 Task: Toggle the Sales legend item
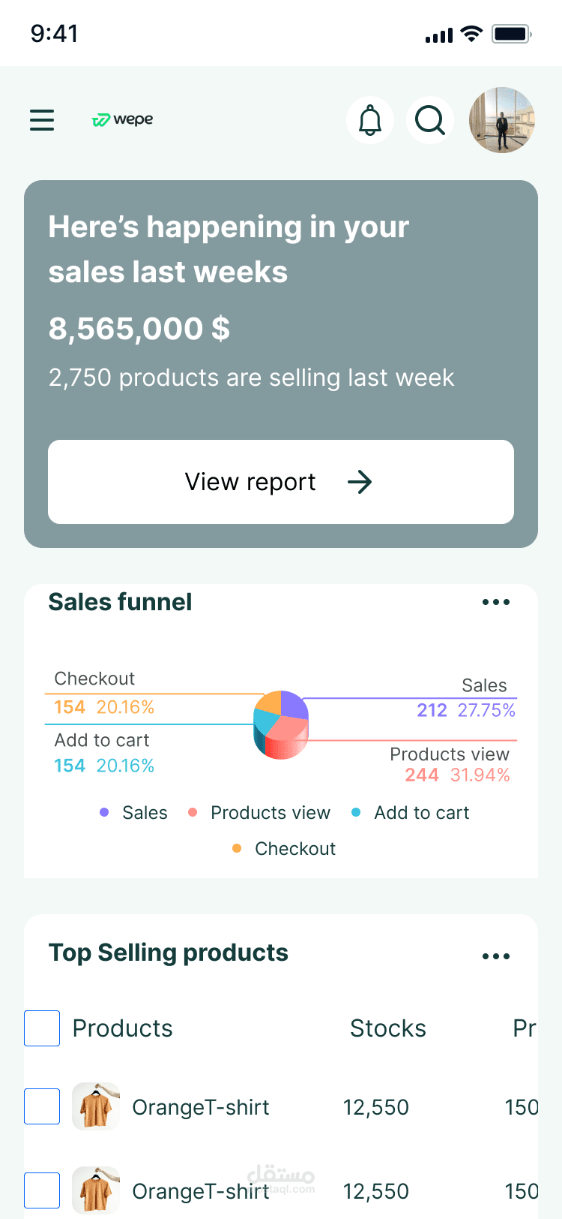[x=135, y=813]
